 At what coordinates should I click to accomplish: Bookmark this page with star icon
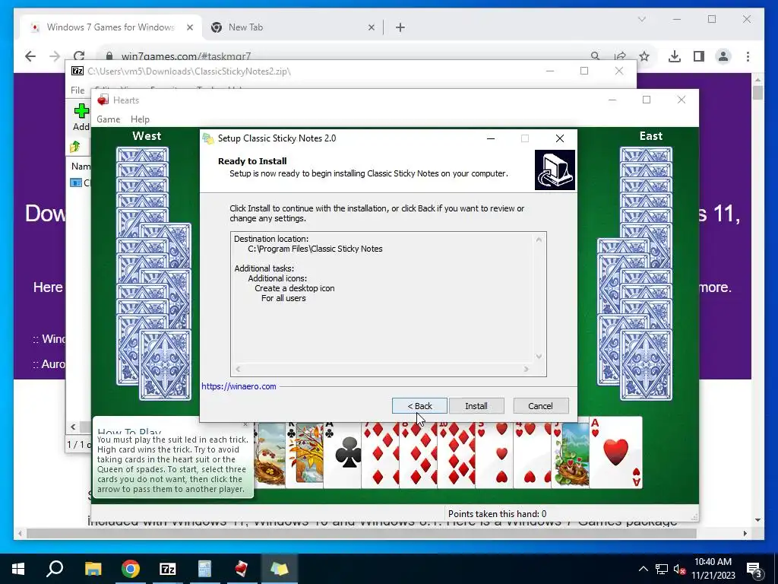[x=644, y=56]
